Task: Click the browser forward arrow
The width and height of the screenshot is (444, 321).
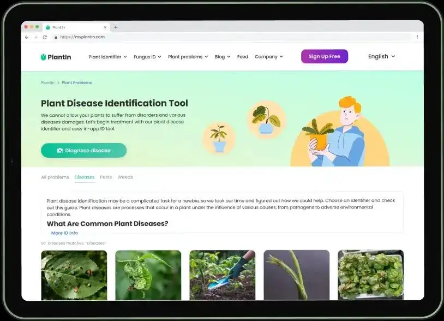Action: [x=35, y=37]
